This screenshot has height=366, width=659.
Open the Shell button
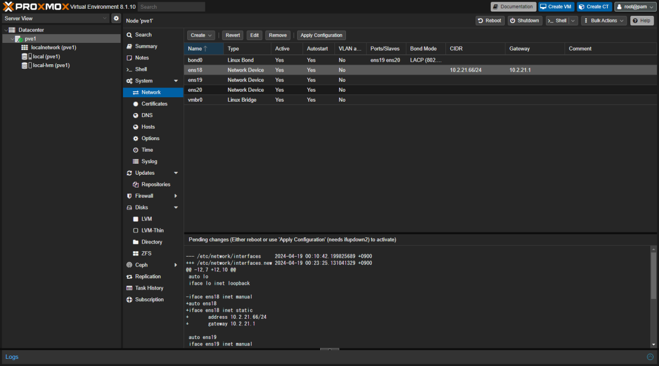pos(557,20)
